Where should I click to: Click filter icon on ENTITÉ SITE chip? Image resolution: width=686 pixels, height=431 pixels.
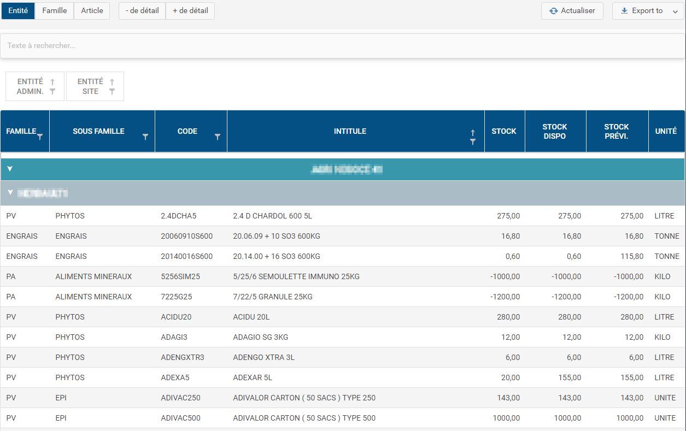click(x=112, y=92)
